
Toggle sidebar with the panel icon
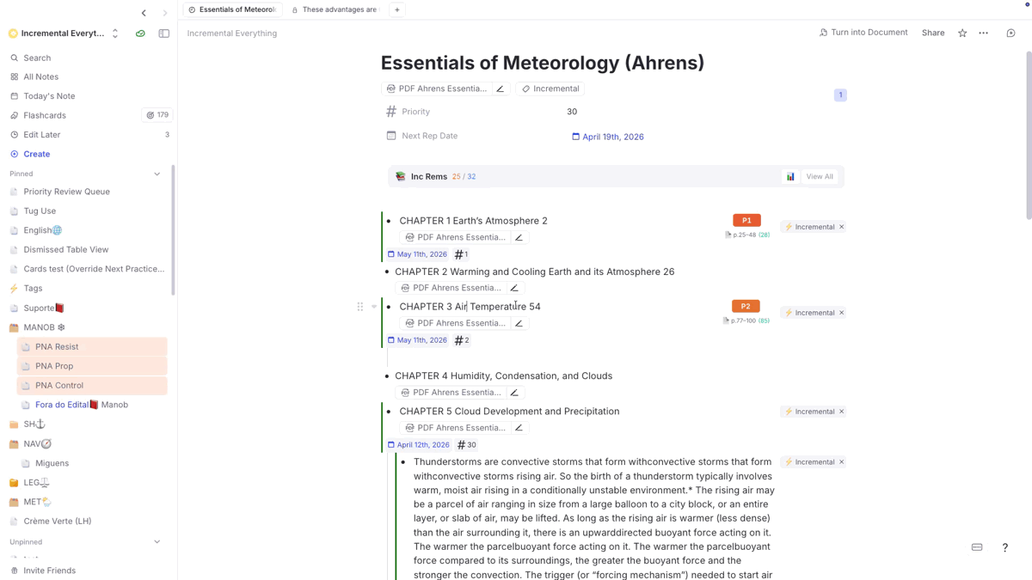(x=163, y=34)
